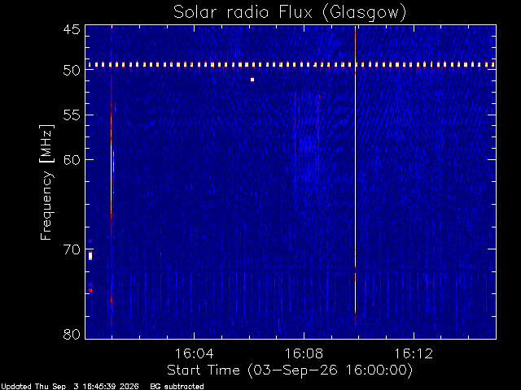
Task: Click the 16:12 time axis label
Action: pyautogui.click(x=414, y=353)
